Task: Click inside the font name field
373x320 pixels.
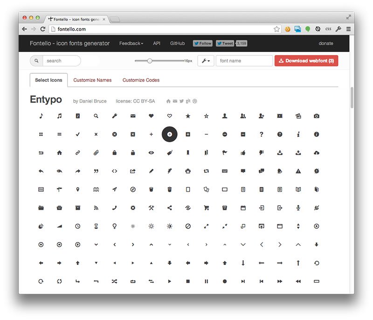Action: 243,61
